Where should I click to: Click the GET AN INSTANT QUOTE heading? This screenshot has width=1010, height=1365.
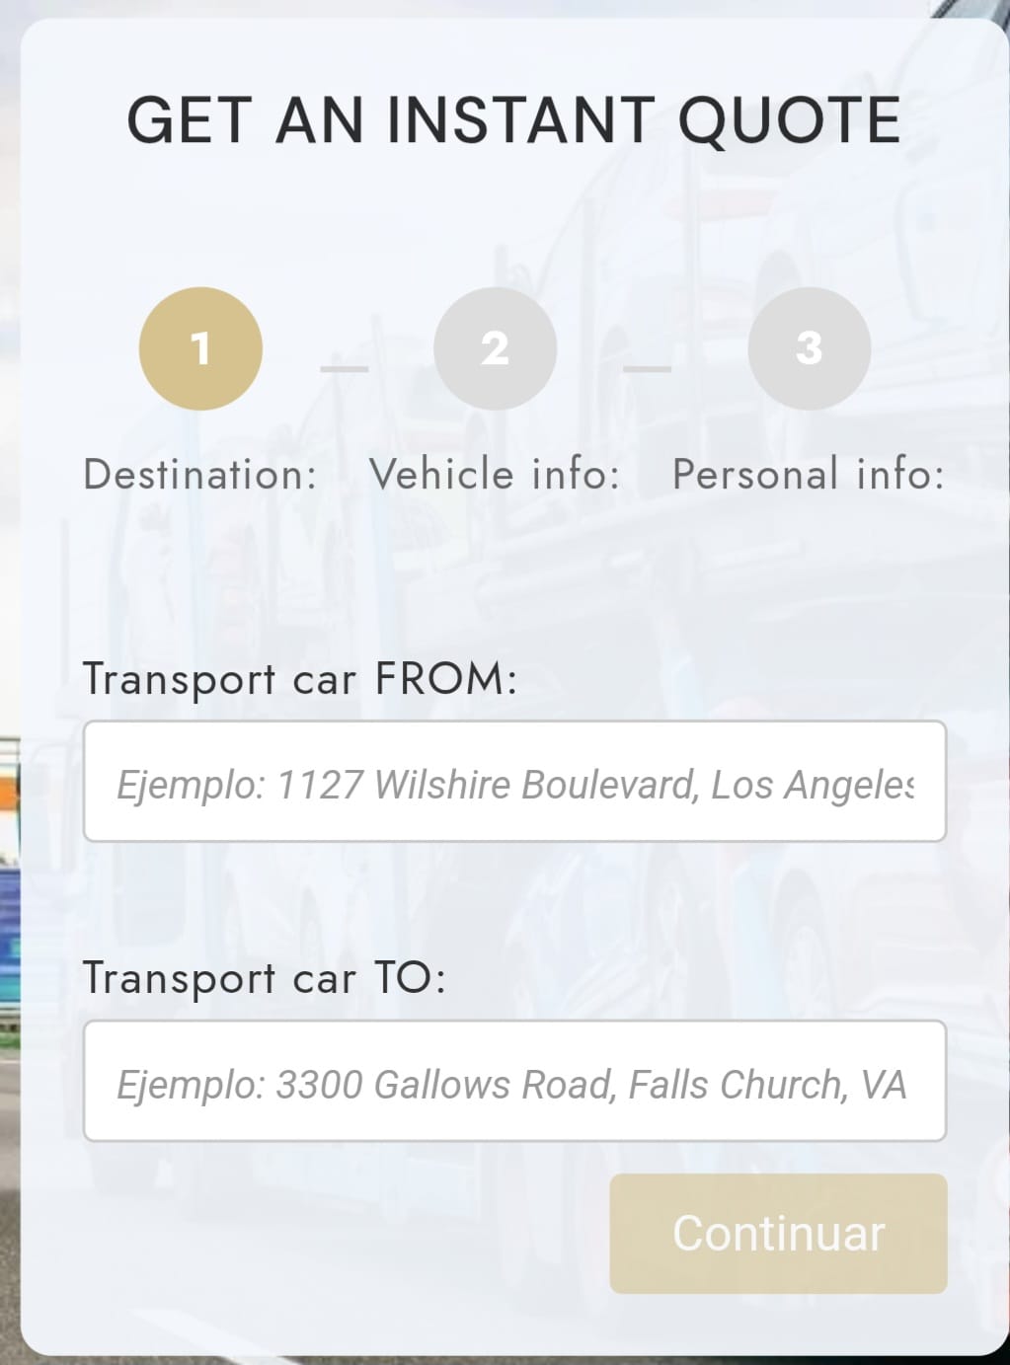point(513,120)
